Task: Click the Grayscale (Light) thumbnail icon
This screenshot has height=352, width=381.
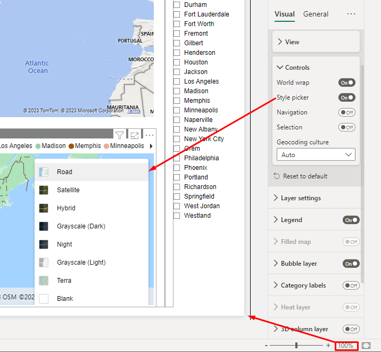Action: click(x=44, y=263)
